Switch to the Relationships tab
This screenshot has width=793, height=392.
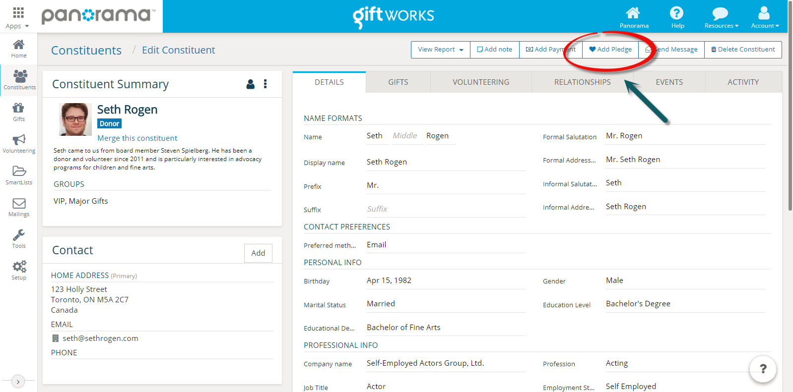click(582, 82)
